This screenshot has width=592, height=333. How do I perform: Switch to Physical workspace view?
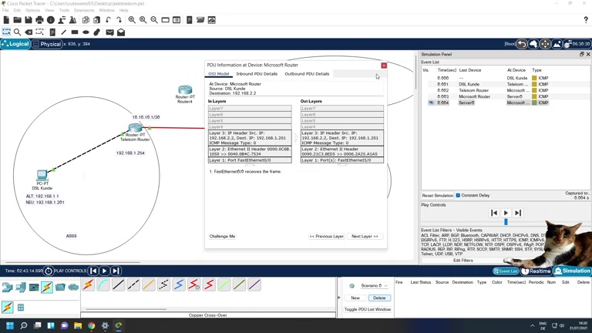[x=48, y=45]
